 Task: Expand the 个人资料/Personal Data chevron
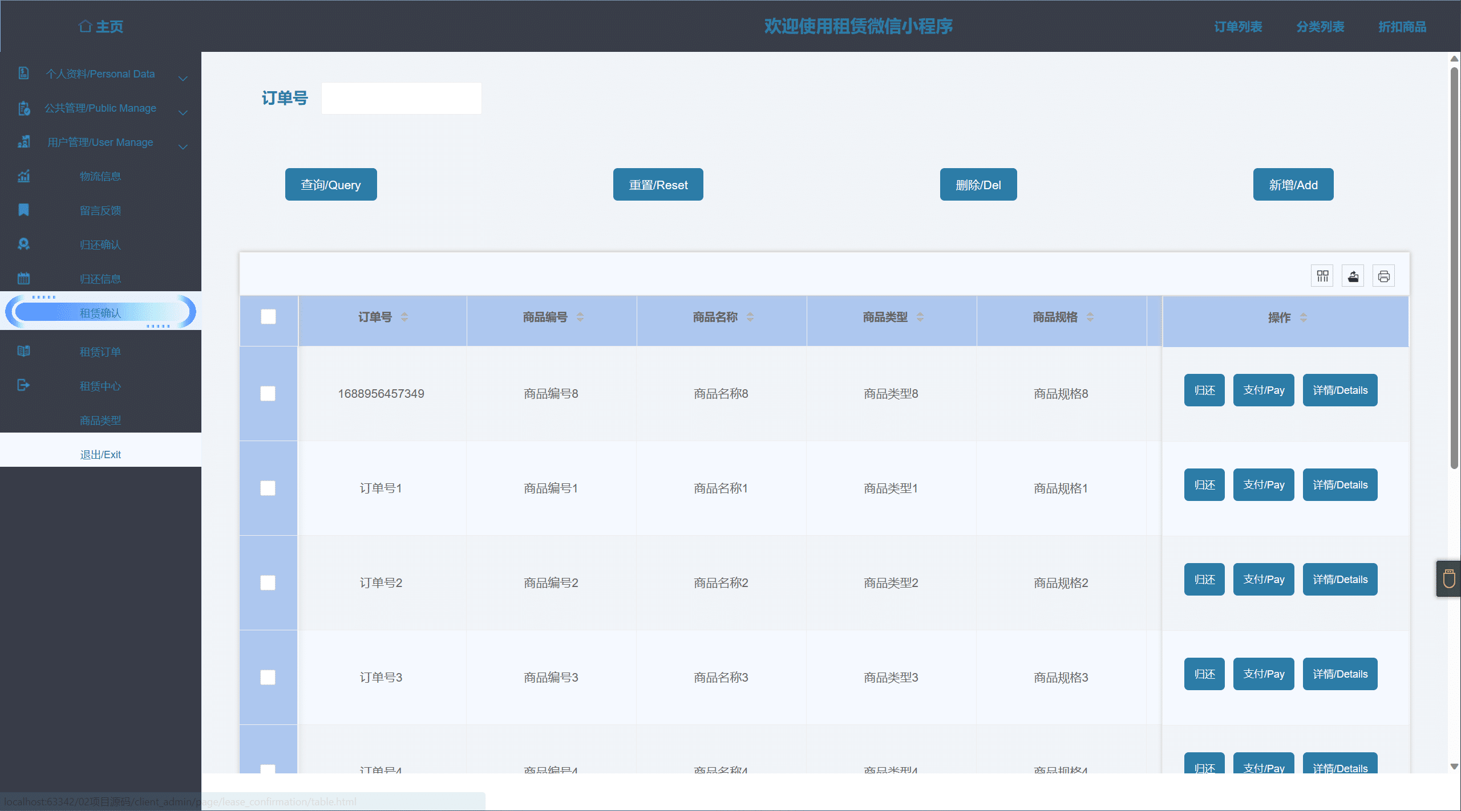click(183, 78)
